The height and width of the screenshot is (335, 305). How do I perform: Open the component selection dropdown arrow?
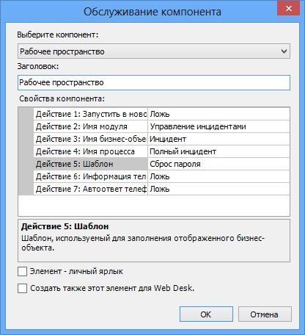click(x=284, y=51)
